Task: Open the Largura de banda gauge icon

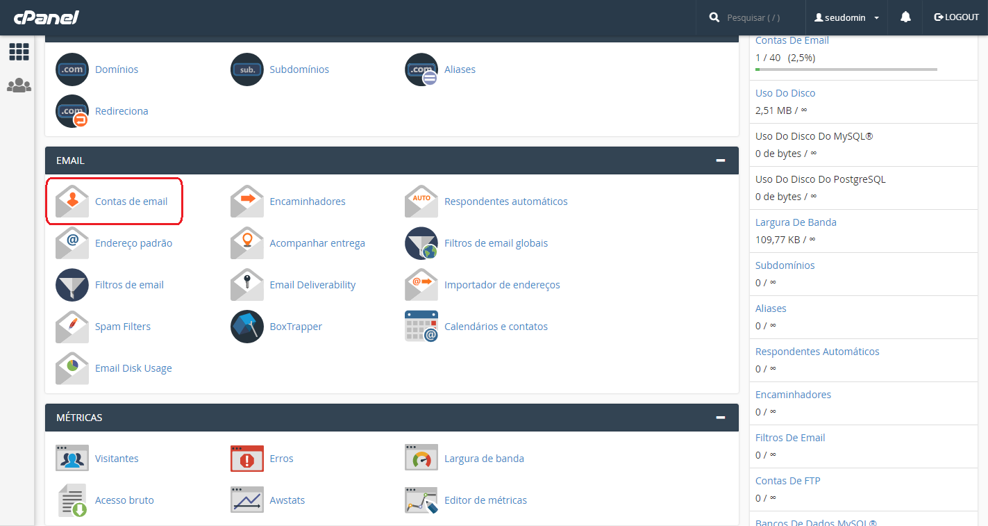Action: click(x=421, y=459)
